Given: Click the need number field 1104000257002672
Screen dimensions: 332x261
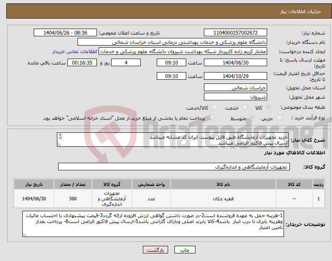Looking at the screenshot, I should (235, 32).
